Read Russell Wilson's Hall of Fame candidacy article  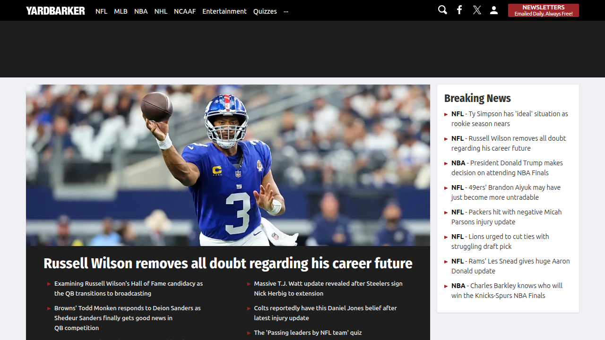click(x=129, y=289)
